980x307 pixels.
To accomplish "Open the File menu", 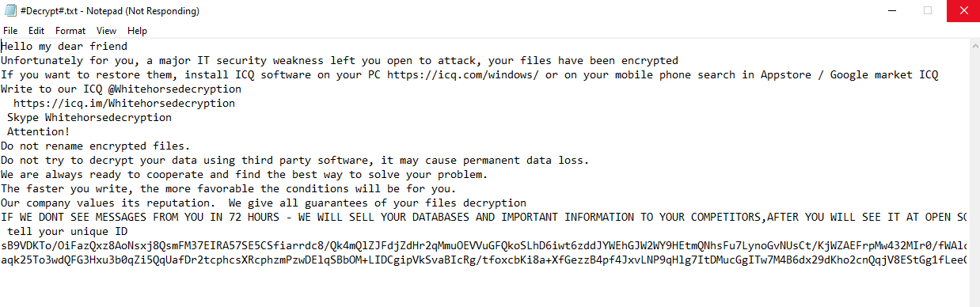I will tap(10, 31).
